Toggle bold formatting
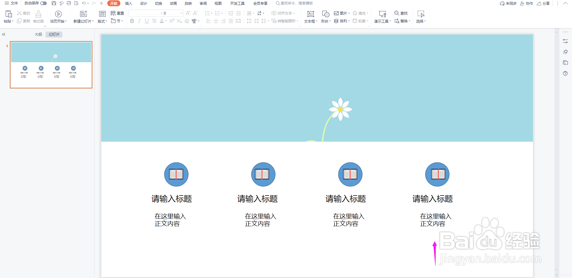This screenshot has width=572, height=278. click(x=132, y=21)
